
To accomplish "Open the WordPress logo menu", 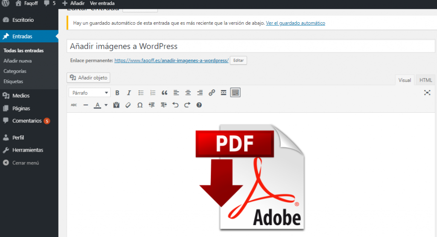I will tap(6, 3).
